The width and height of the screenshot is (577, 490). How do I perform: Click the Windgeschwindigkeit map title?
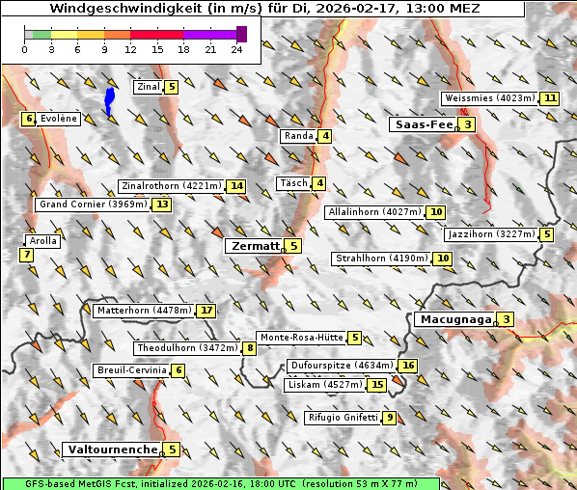pyautogui.click(x=264, y=8)
